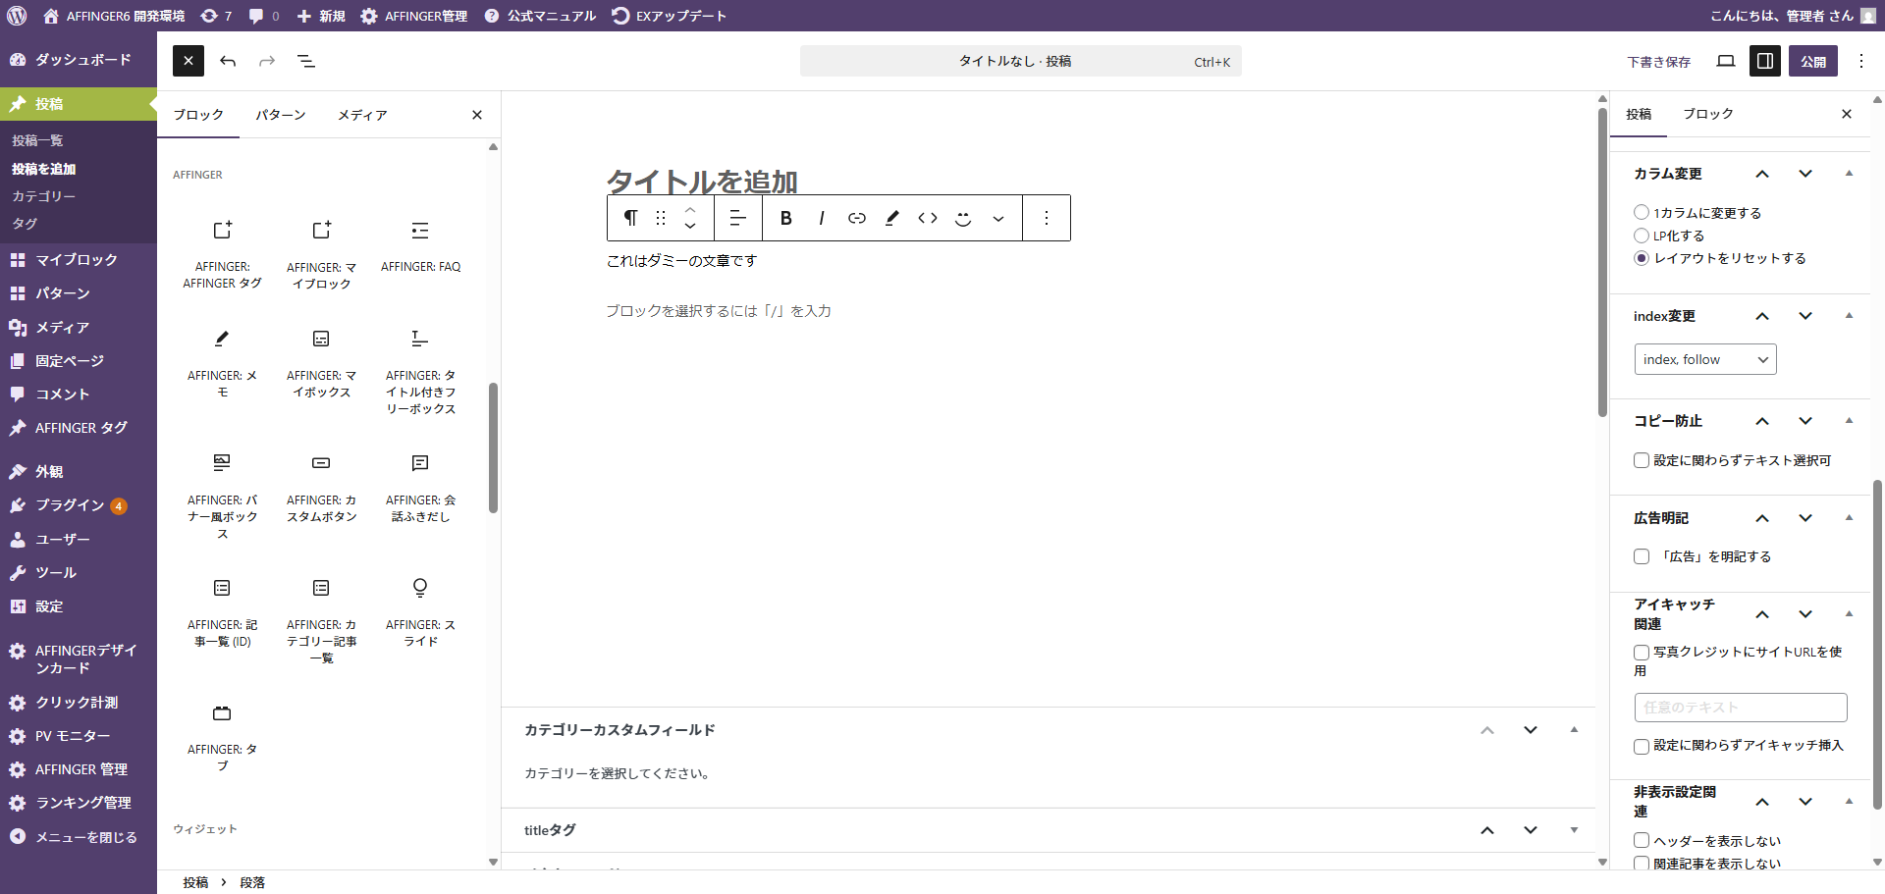Screen dimensions: 1885x894
Task: Insert the AFFINGER マイブロック block
Action: (x=321, y=254)
